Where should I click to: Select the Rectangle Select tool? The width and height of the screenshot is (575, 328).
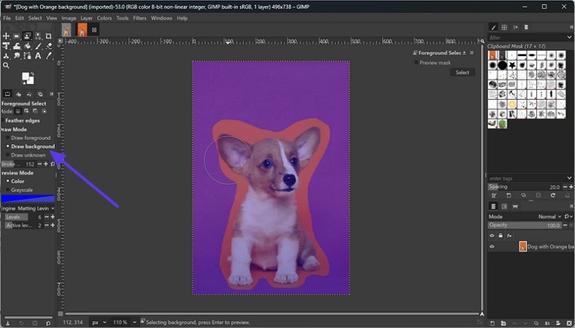[17, 36]
